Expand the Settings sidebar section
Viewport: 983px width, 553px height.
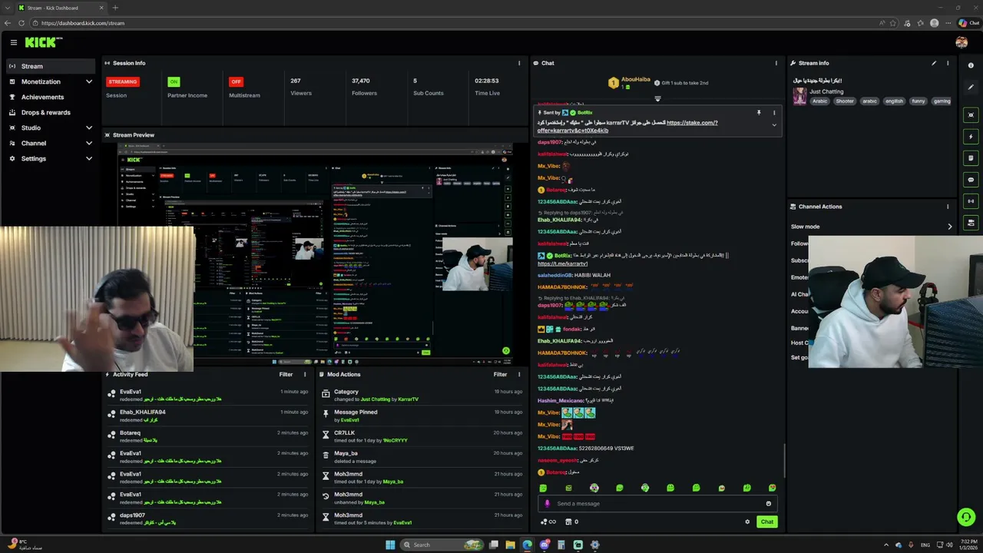89,158
